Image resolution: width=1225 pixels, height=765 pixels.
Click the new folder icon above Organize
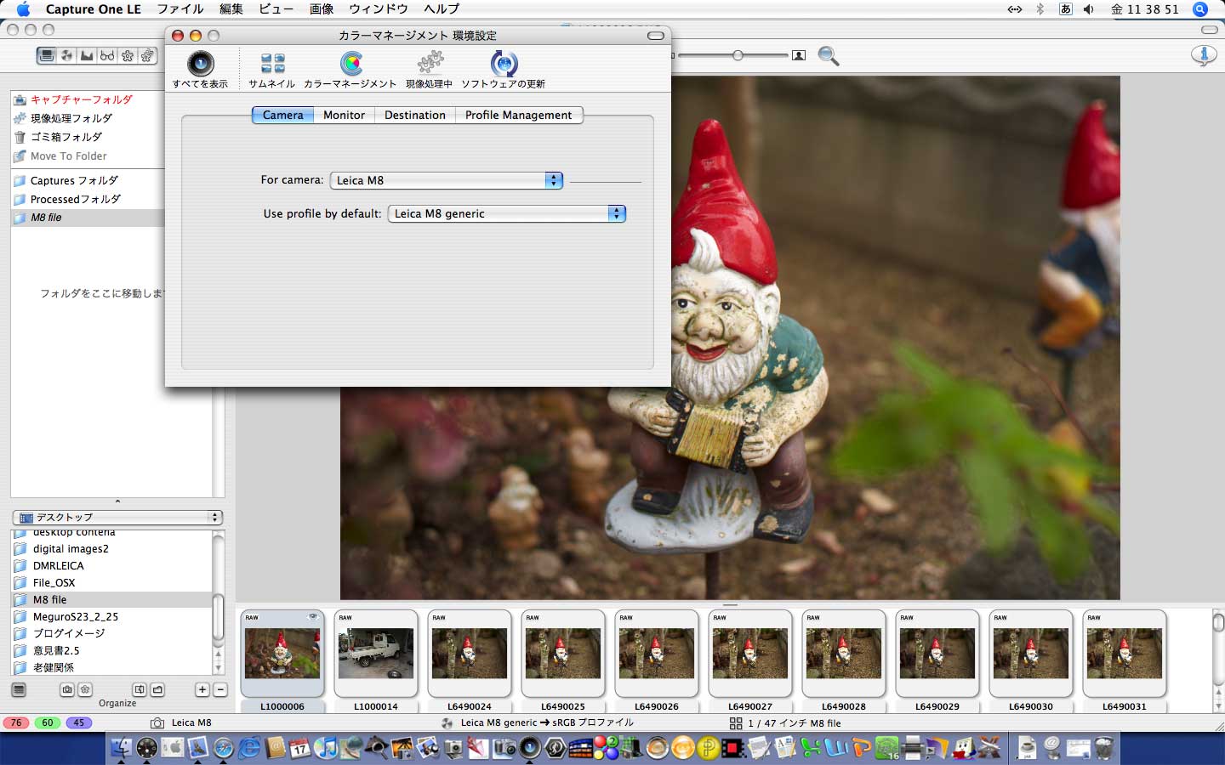coord(157,689)
